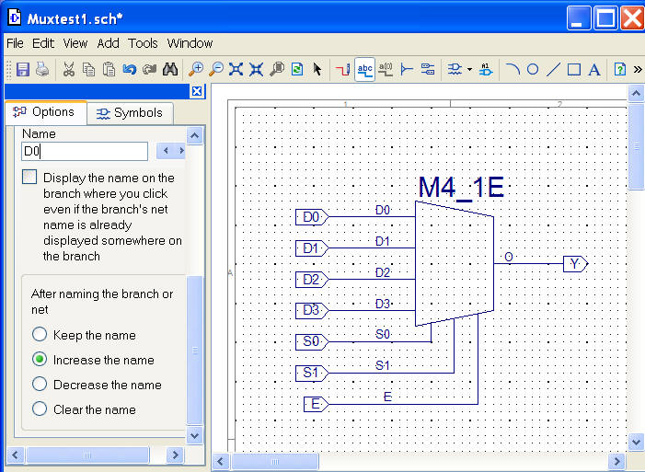Click the D3 net name label

[x=383, y=305]
